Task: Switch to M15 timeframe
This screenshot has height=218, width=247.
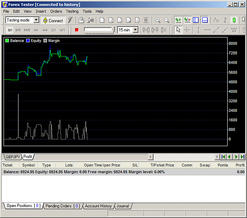Action: [x=27, y=30]
